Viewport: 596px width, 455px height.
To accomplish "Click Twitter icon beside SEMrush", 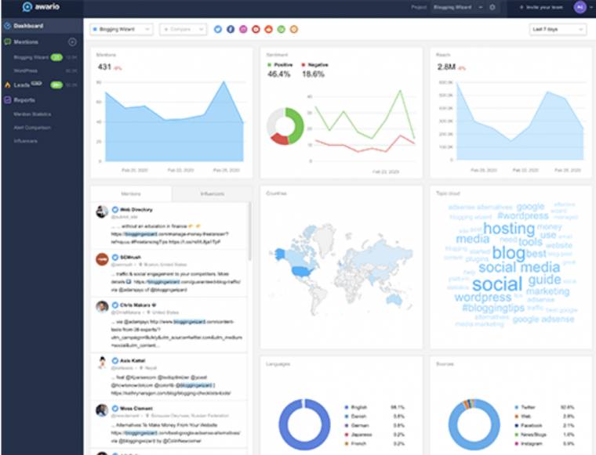I will [x=114, y=258].
